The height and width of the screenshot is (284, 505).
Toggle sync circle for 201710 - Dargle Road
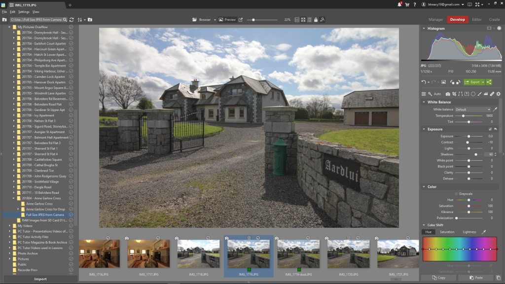(x=71, y=187)
